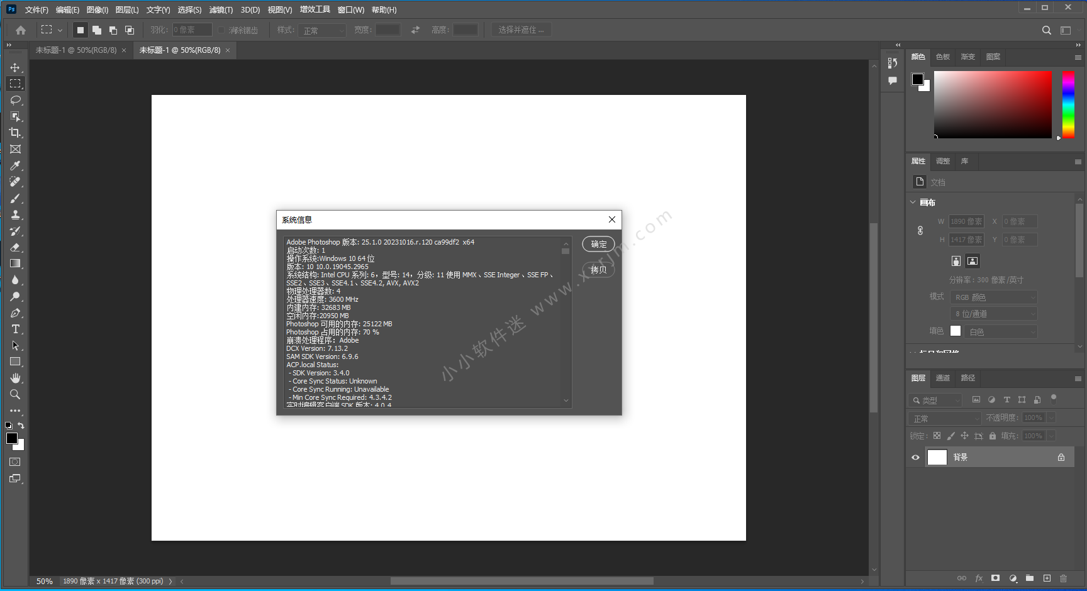
Task: Open the search icon in options bar
Action: [x=1046, y=30]
